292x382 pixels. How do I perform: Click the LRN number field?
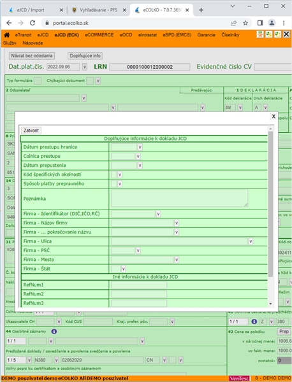click(x=150, y=67)
